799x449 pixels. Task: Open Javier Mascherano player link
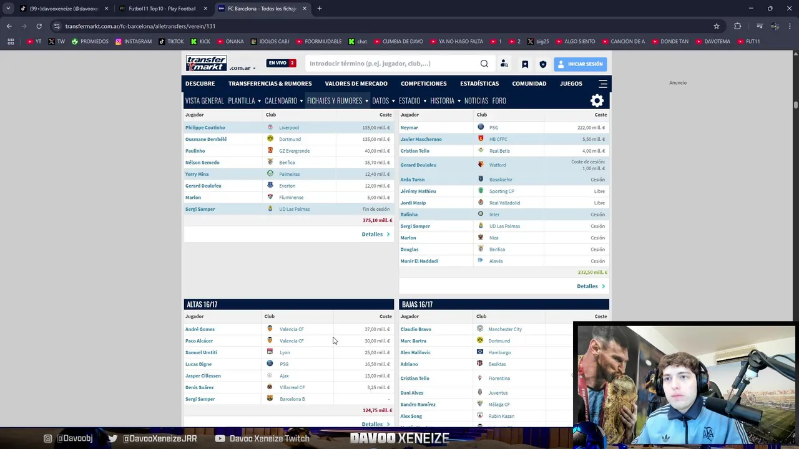[x=421, y=139]
